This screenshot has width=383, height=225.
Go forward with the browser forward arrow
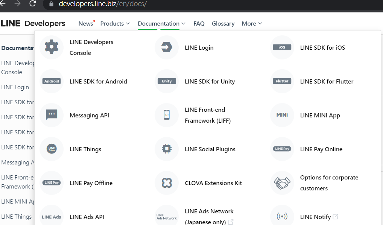17,3
